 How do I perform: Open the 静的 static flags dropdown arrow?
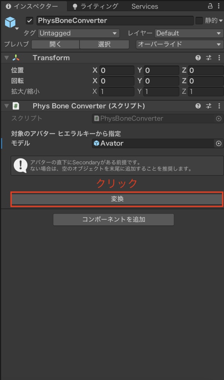[x=221, y=21]
